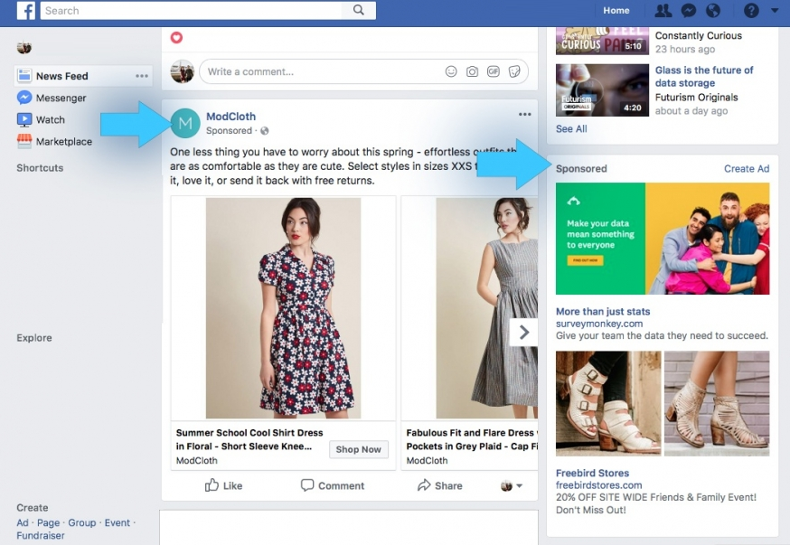Open the post-as profile selector dropdown
This screenshot has width=790, height=545.
(512, 485)
